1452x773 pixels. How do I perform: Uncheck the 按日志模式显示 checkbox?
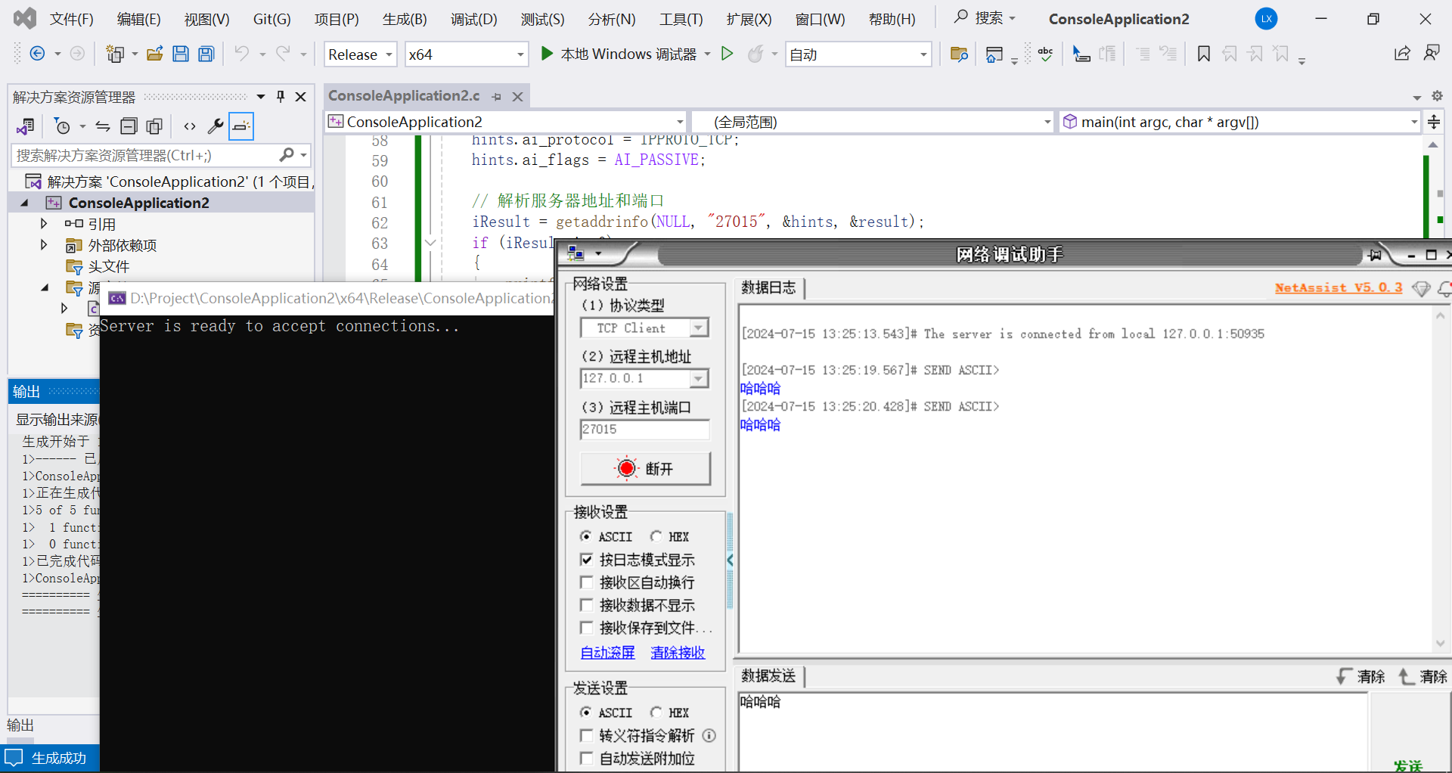588,560
